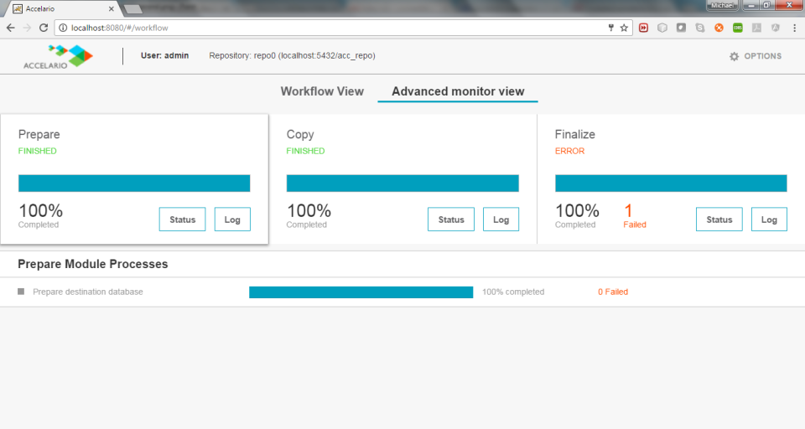
Task: Click the Prepare destination database row label
Action: tap(88, 292)
